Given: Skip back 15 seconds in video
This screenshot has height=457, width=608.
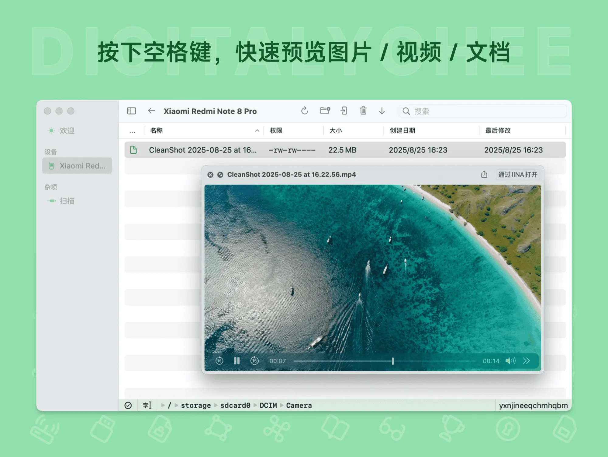Looking at the screenshot, I should pos(219,361).
